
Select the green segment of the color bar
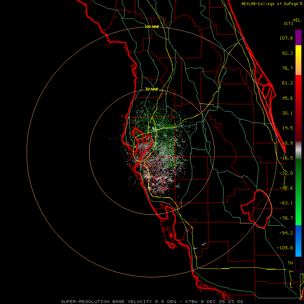298,192
